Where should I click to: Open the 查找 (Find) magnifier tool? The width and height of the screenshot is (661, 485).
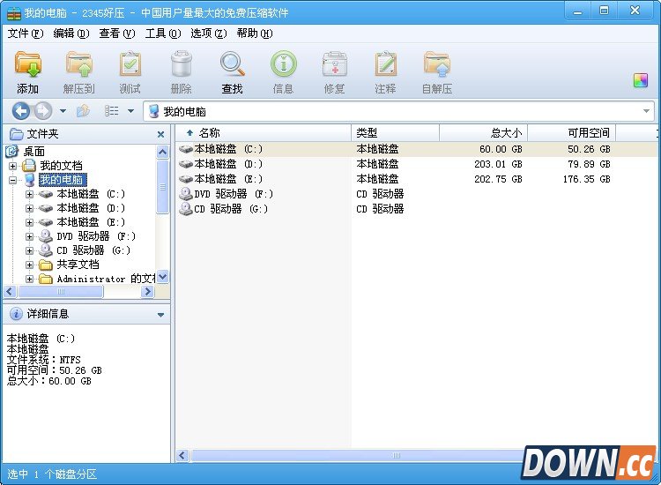click(233, 71)
